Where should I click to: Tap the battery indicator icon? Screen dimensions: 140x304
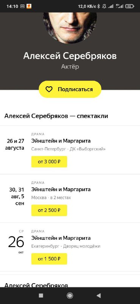[x=130, y=6]
